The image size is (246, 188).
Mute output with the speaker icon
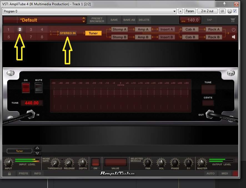234,37
